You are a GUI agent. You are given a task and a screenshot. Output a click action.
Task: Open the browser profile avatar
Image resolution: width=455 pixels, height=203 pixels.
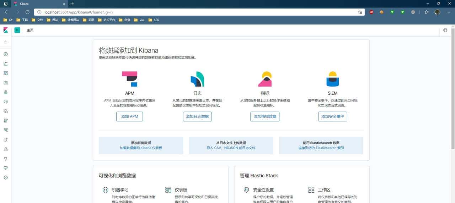(437, 12)
